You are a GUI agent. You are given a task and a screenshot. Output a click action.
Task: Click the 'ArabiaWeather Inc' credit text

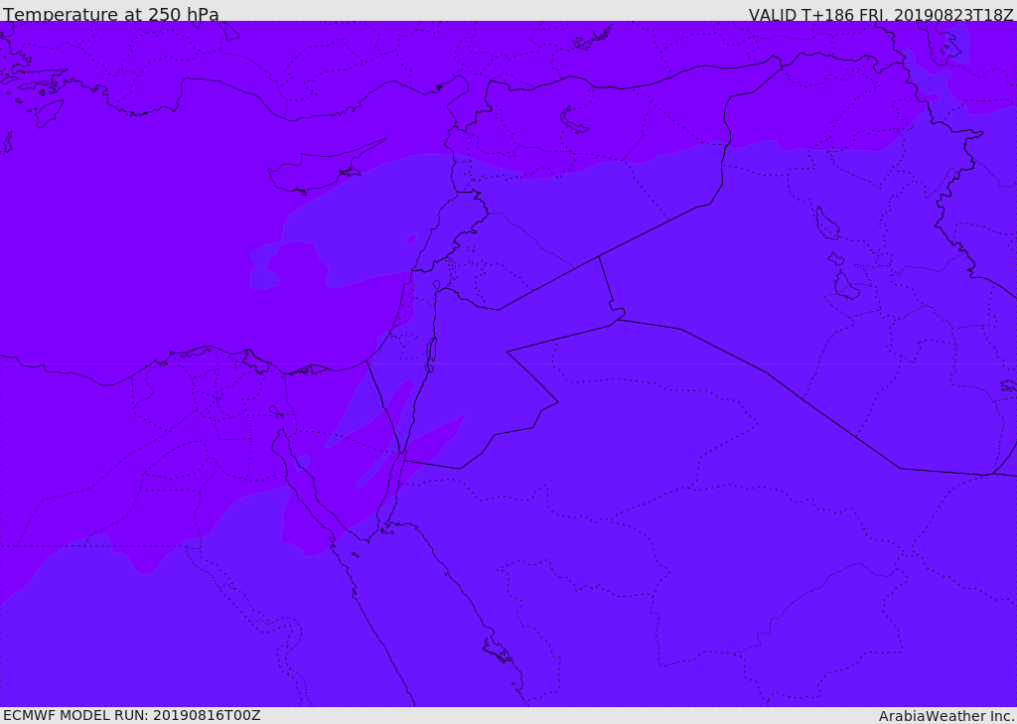[945, 716]
